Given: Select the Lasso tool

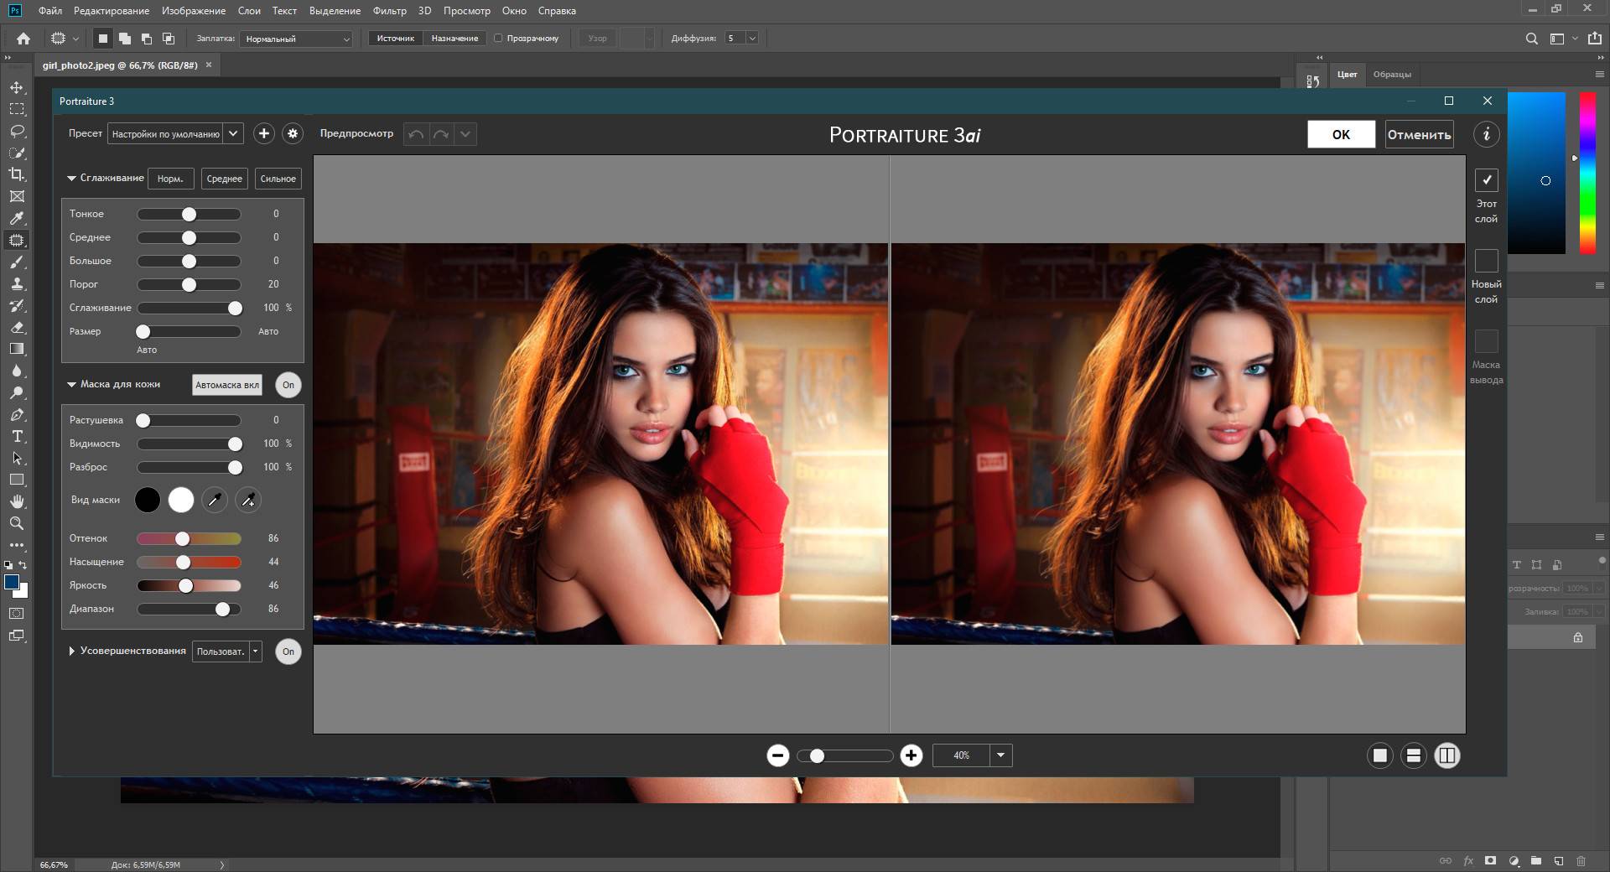Looking at the screenshot, I should pos(17,131).
